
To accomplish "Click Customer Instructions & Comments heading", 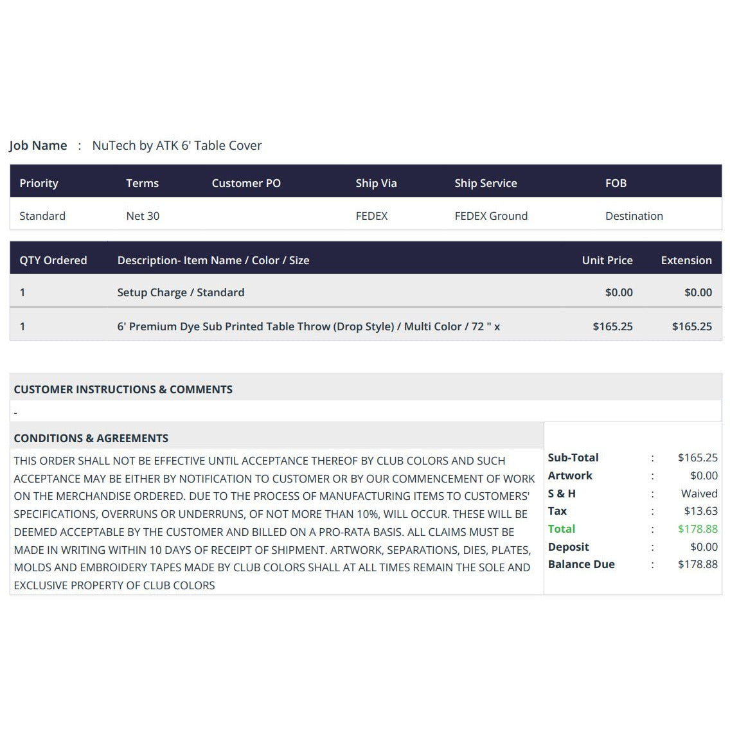I will coord(123,389).
